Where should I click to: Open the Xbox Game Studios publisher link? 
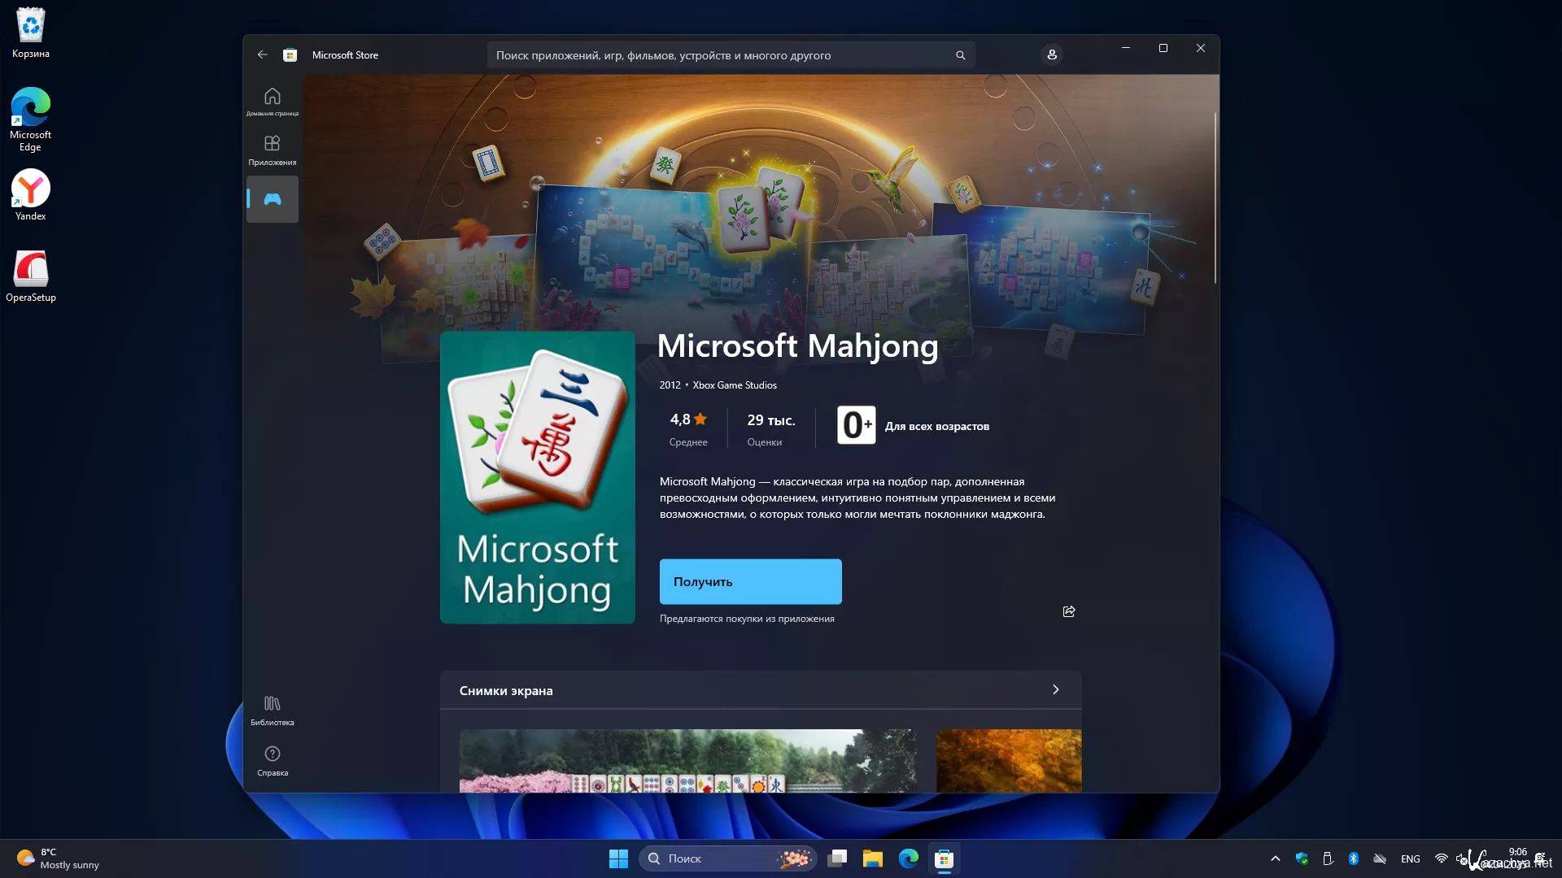point(734,385)
